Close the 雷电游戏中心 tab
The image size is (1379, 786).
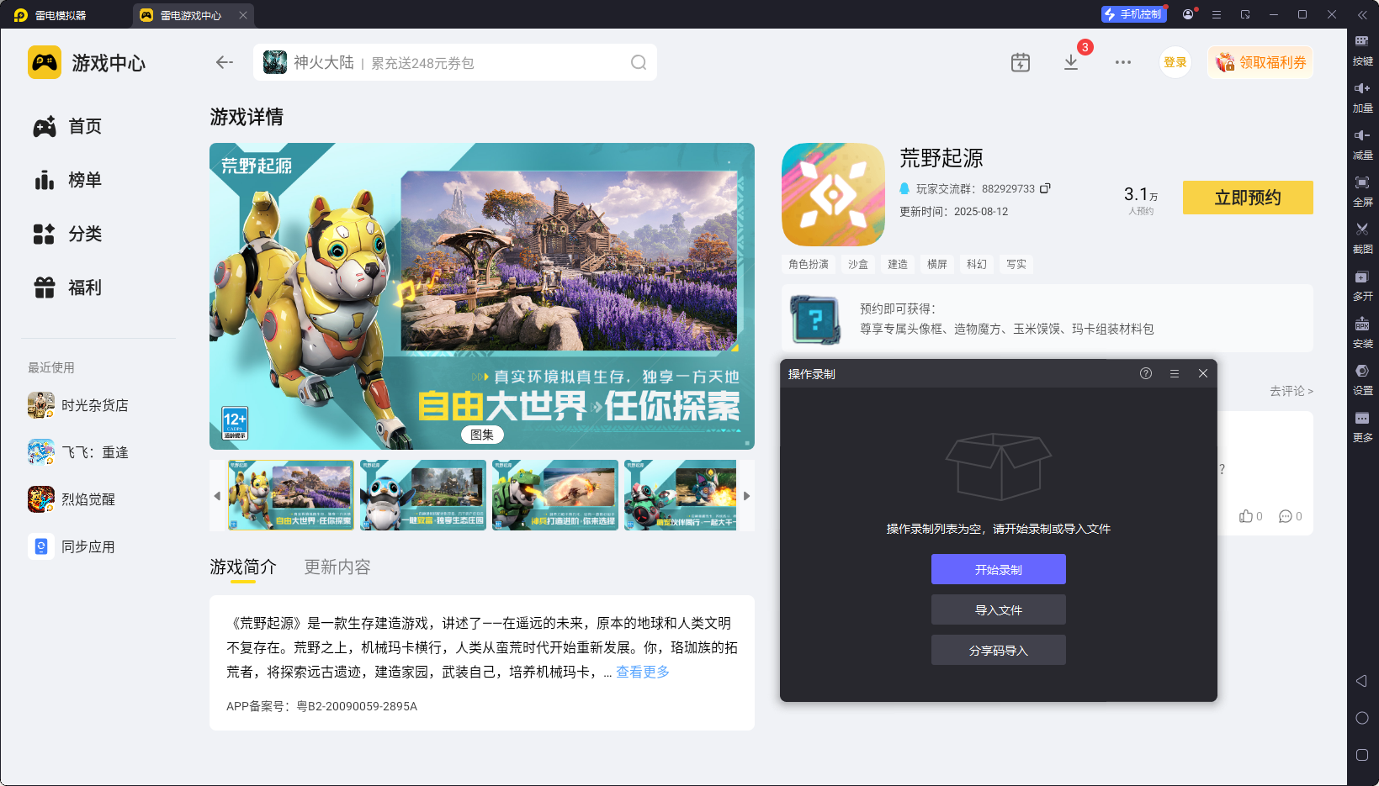[243, 15]
